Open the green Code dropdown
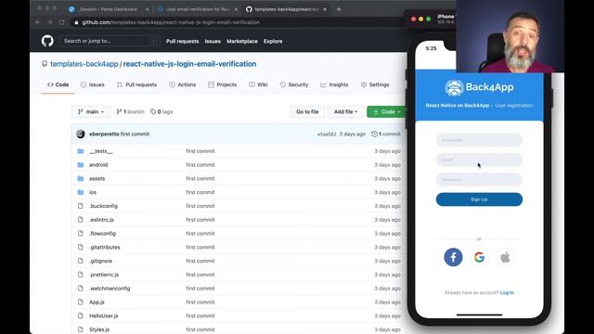 click(x=387, y=111)
